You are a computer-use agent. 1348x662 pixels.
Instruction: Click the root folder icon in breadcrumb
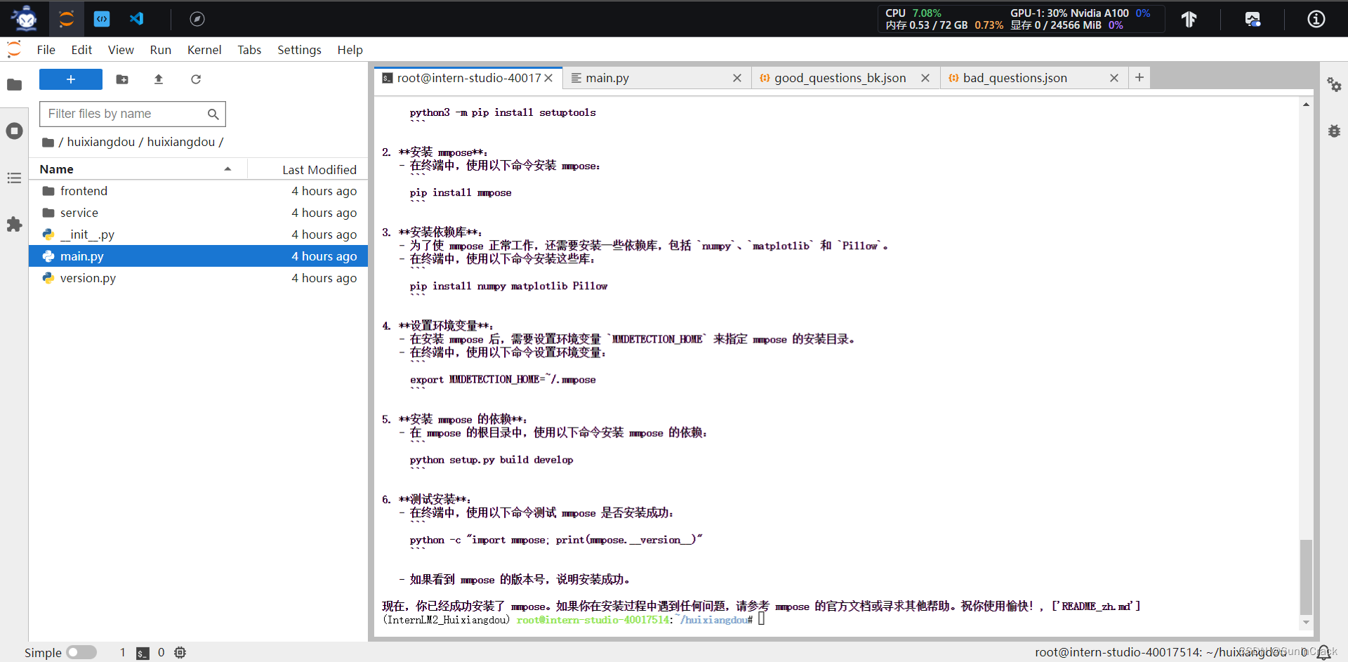point(48,142)
